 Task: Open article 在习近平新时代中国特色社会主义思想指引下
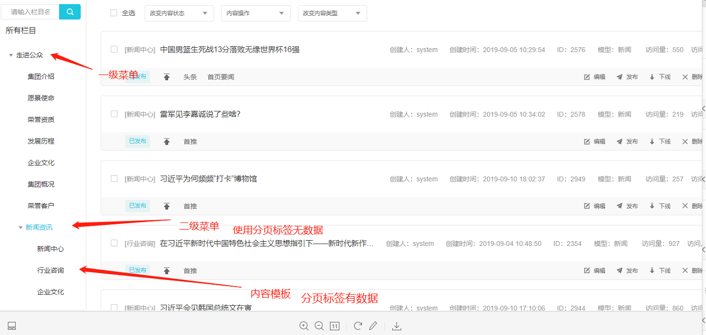pyautogui.click(x=267, y=243)
